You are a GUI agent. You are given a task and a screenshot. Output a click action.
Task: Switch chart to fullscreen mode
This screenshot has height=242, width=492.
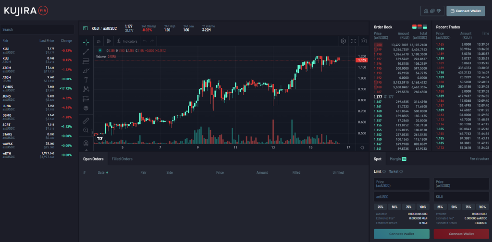click(x=353, y=41)
